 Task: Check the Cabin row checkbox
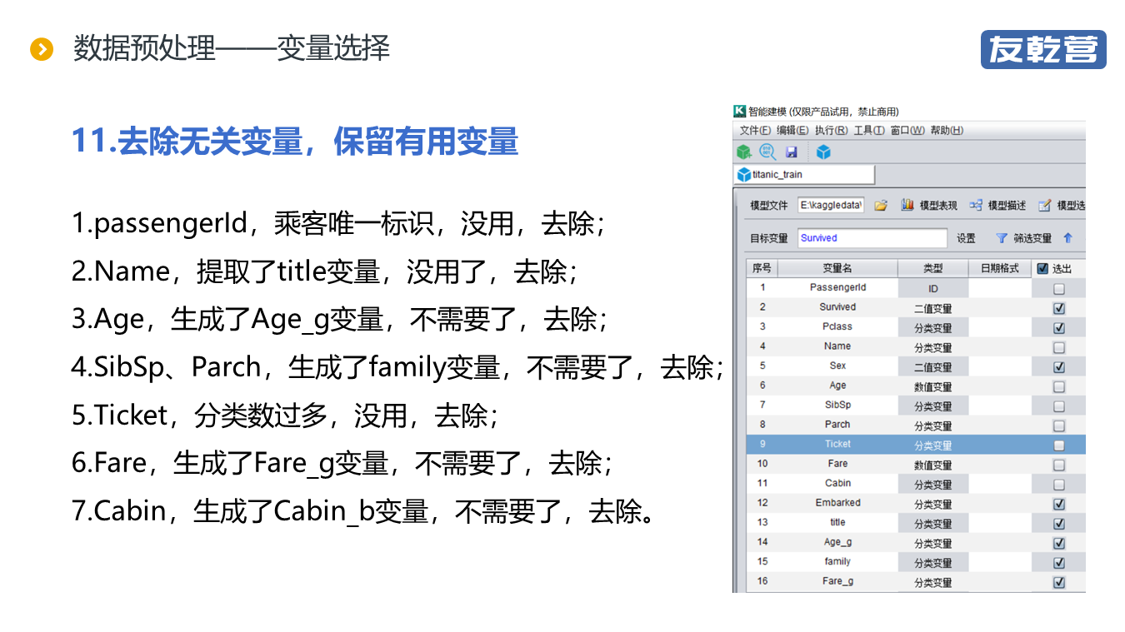(x=1059, y=484)
